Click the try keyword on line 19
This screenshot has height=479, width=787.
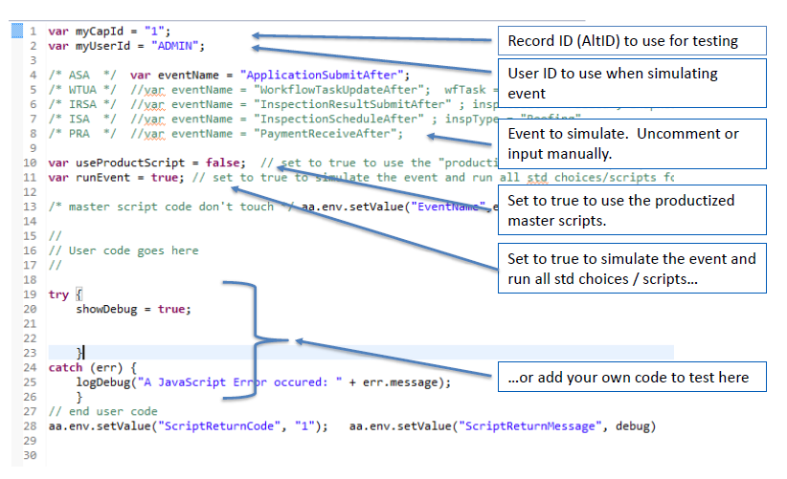pos(58,294)
